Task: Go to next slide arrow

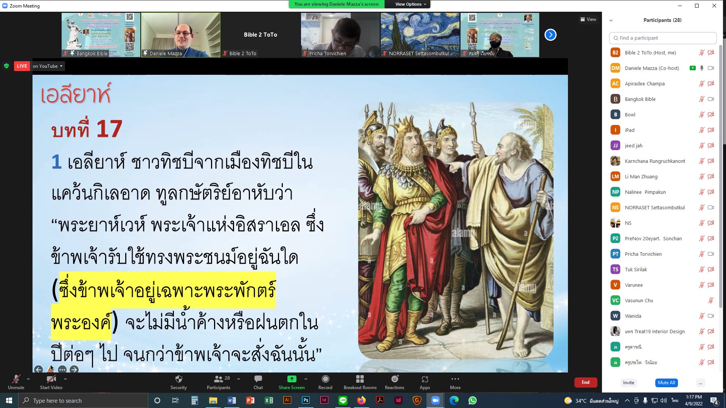Action: click(x=74, y=369)
